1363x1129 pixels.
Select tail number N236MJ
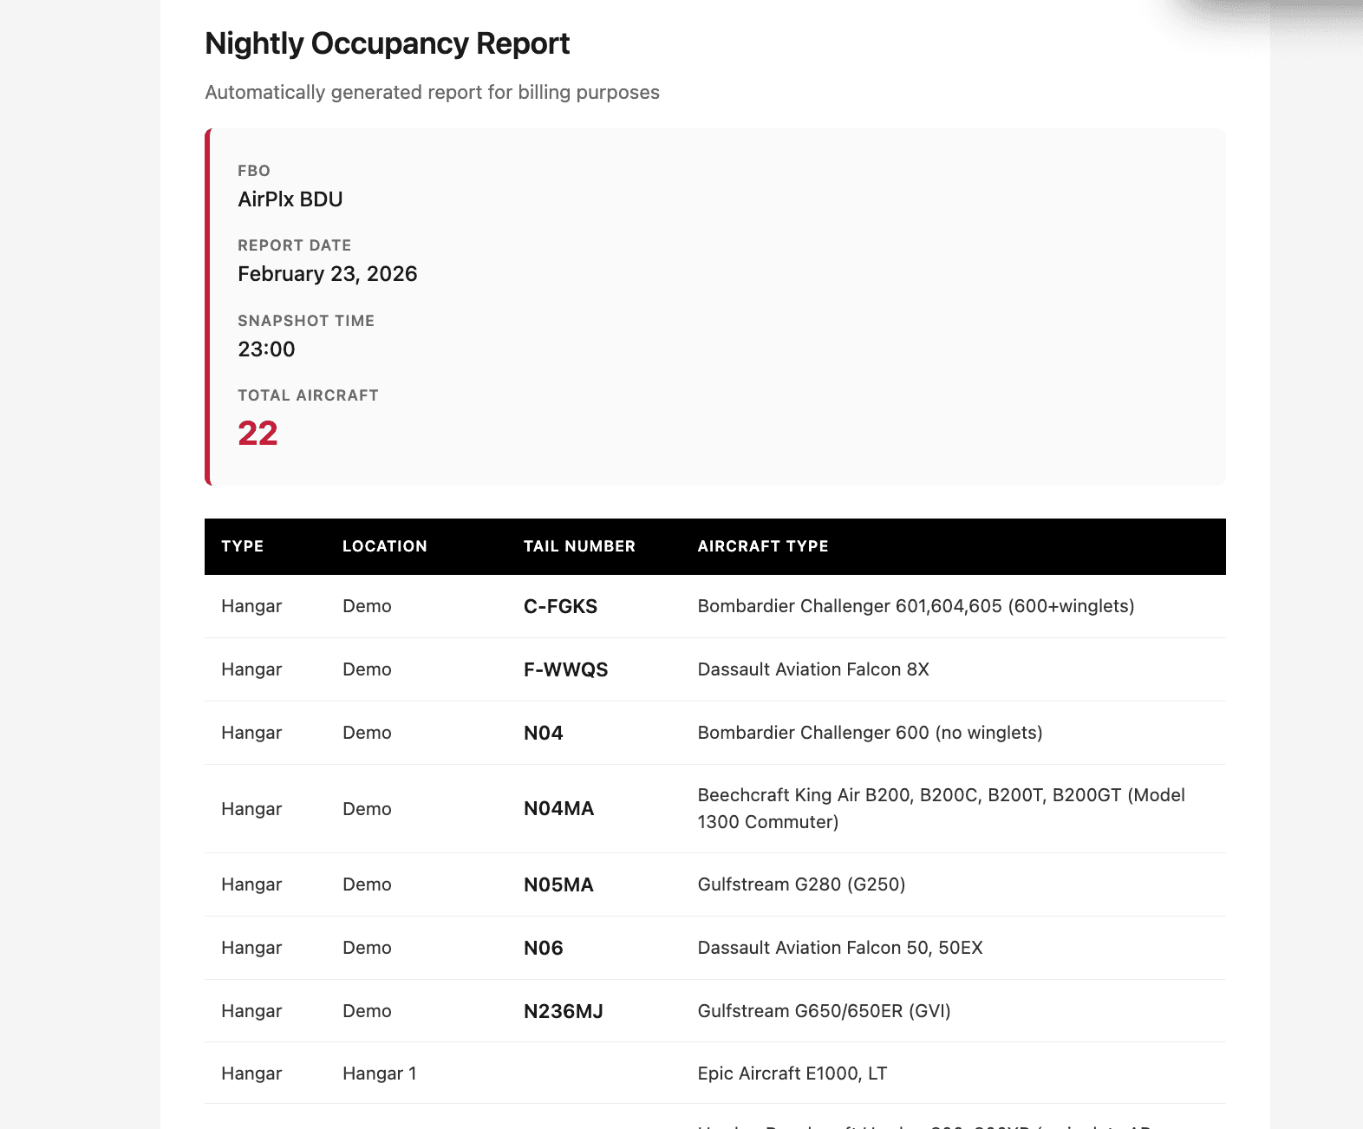pos(563,1011)
